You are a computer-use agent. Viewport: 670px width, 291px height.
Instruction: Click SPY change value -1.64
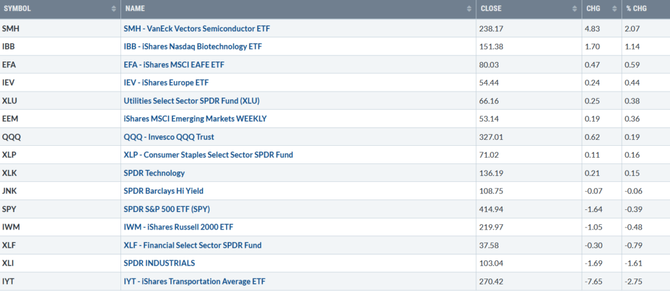[594, 209]
